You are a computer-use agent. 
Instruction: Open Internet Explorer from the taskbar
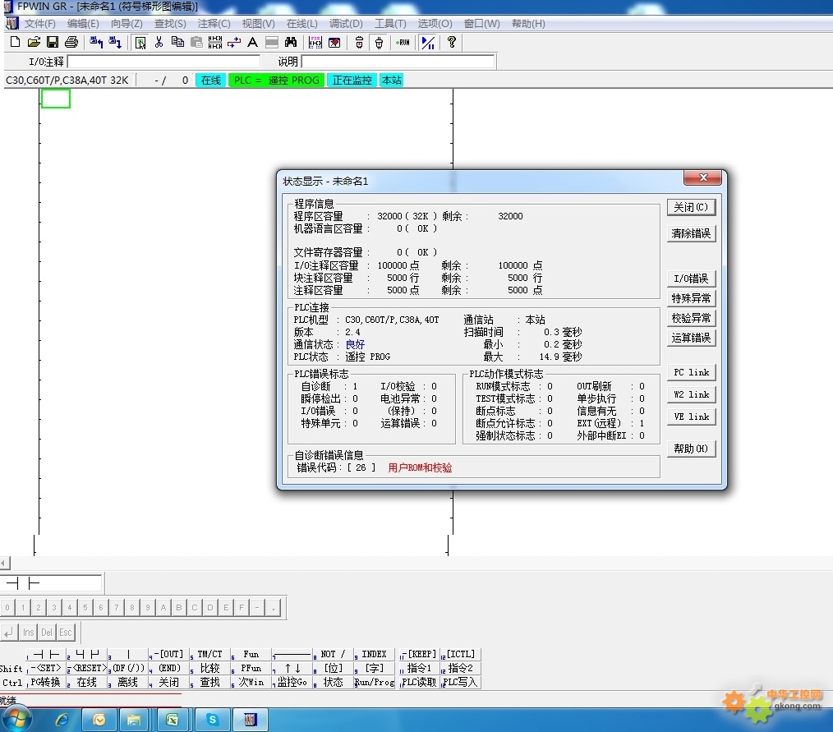pos(62,720)
